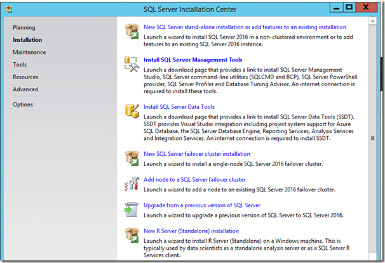Open Install SQL Server Management Tools link
This screenshot has width=385, height=263.
point(201,60)
